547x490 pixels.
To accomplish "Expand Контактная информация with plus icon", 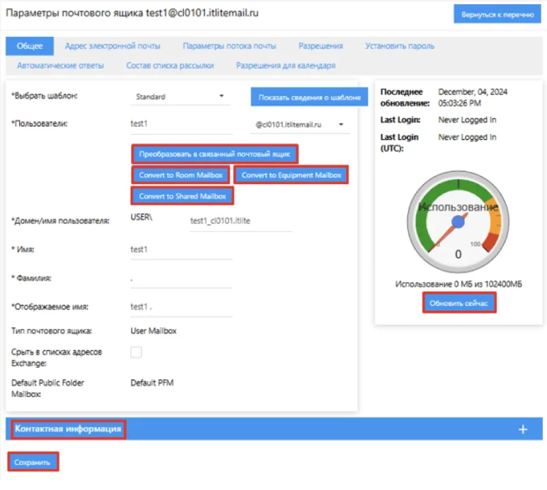I will tap(522, 429).
